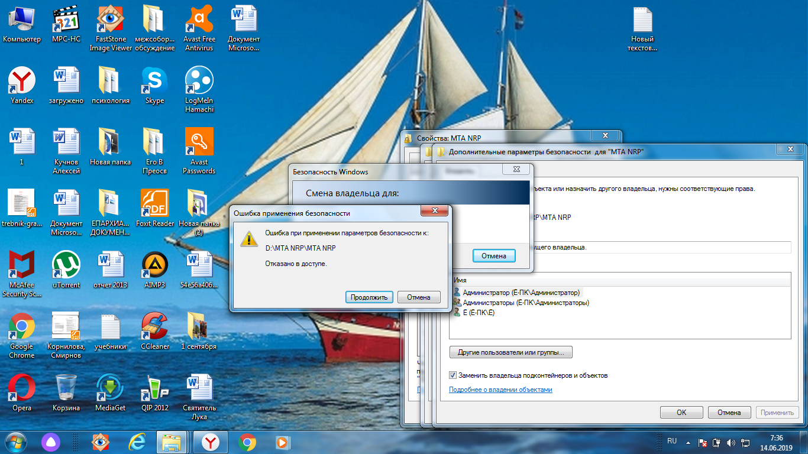Open the Новый текстовый document desktop icon

tap(642, 28)
